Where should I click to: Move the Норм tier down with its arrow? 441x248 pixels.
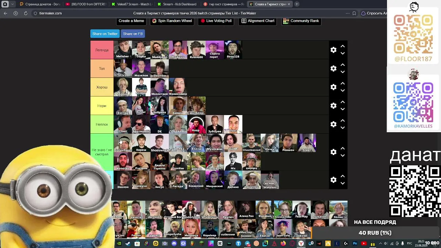(342, 109)
